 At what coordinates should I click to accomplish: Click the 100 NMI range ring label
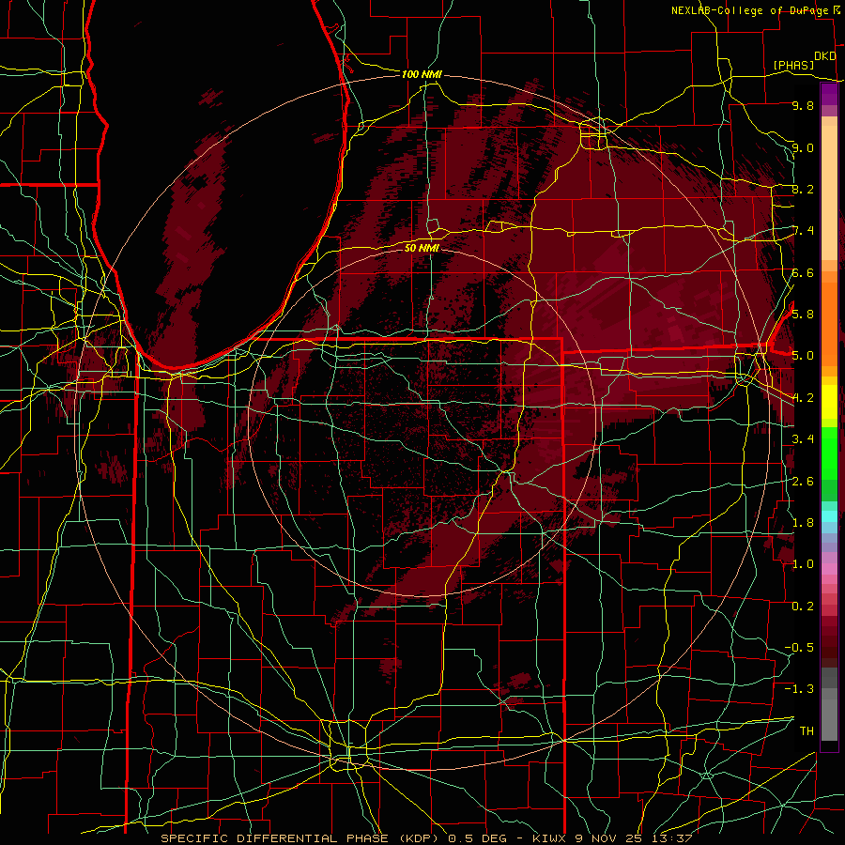point(422,74)
